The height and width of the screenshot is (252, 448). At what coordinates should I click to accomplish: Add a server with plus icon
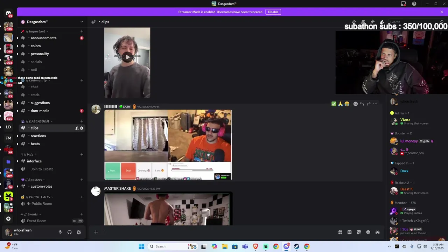(x=8, y=219)
